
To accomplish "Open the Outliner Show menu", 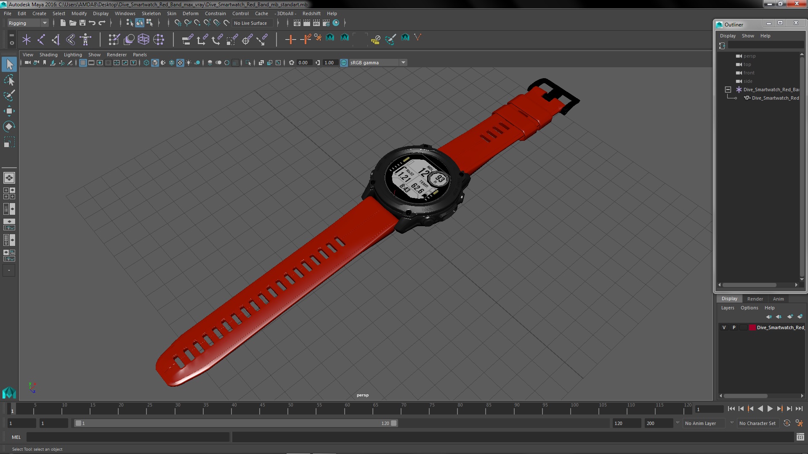I will point(748,36).
